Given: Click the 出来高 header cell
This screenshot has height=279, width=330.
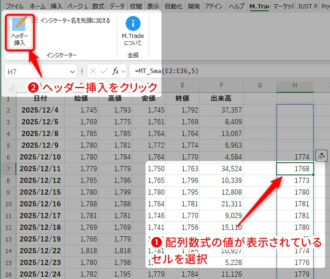Looking at the screenshot, I should coord(221,98).
